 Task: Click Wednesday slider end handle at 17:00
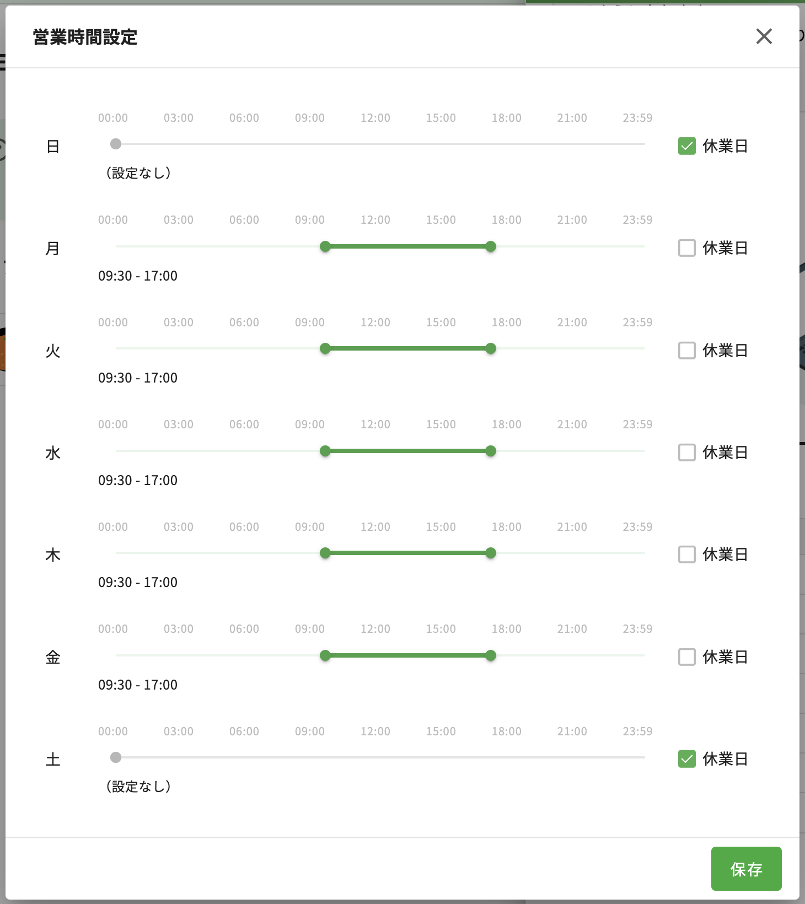pyautogui.click(x=491, y=451)
